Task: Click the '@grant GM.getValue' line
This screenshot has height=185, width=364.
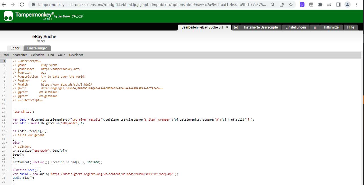Action: coord(35,96)
